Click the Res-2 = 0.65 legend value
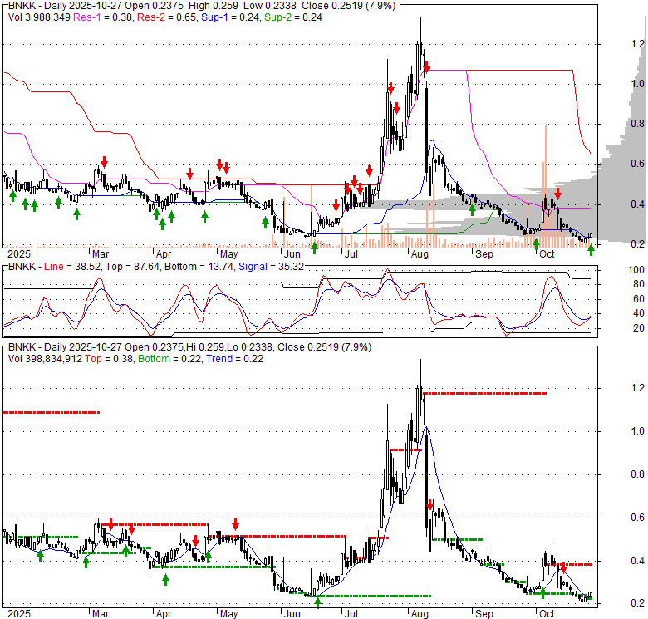Screen dimensions: 648x619 166,17
